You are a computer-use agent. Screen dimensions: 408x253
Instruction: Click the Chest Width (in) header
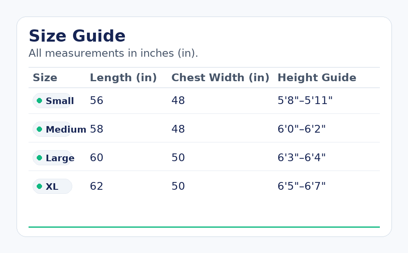tap(220, 78)
